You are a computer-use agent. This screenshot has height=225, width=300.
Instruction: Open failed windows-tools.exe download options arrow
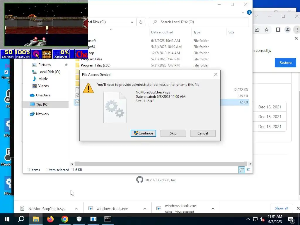click(213, 209)
